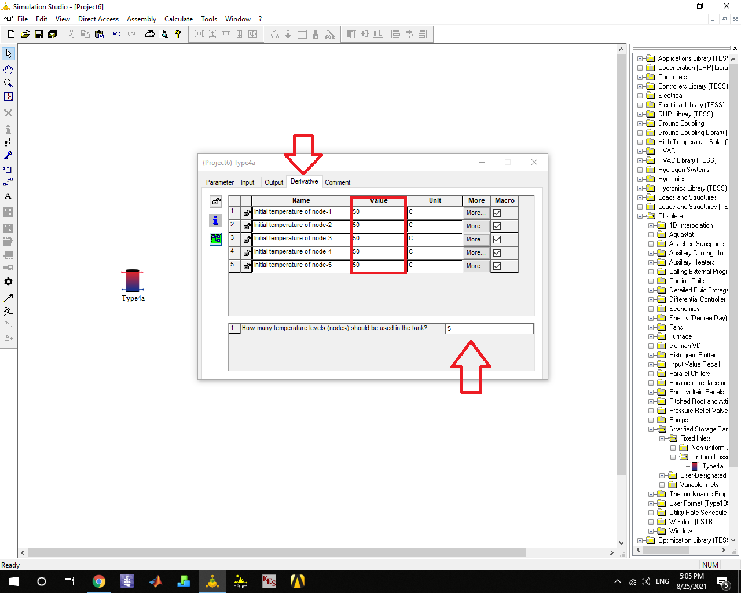Click the link tool icon in left sidebar
Image resolution: width=741 pixels, height=593 pixels.
pos(8,182)
